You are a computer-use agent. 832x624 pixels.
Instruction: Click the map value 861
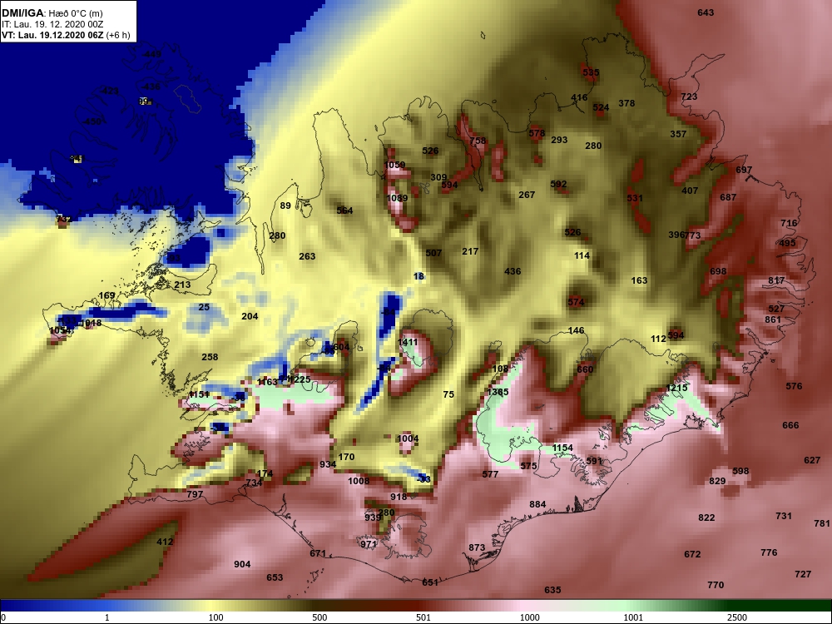(x=773, y=319)
